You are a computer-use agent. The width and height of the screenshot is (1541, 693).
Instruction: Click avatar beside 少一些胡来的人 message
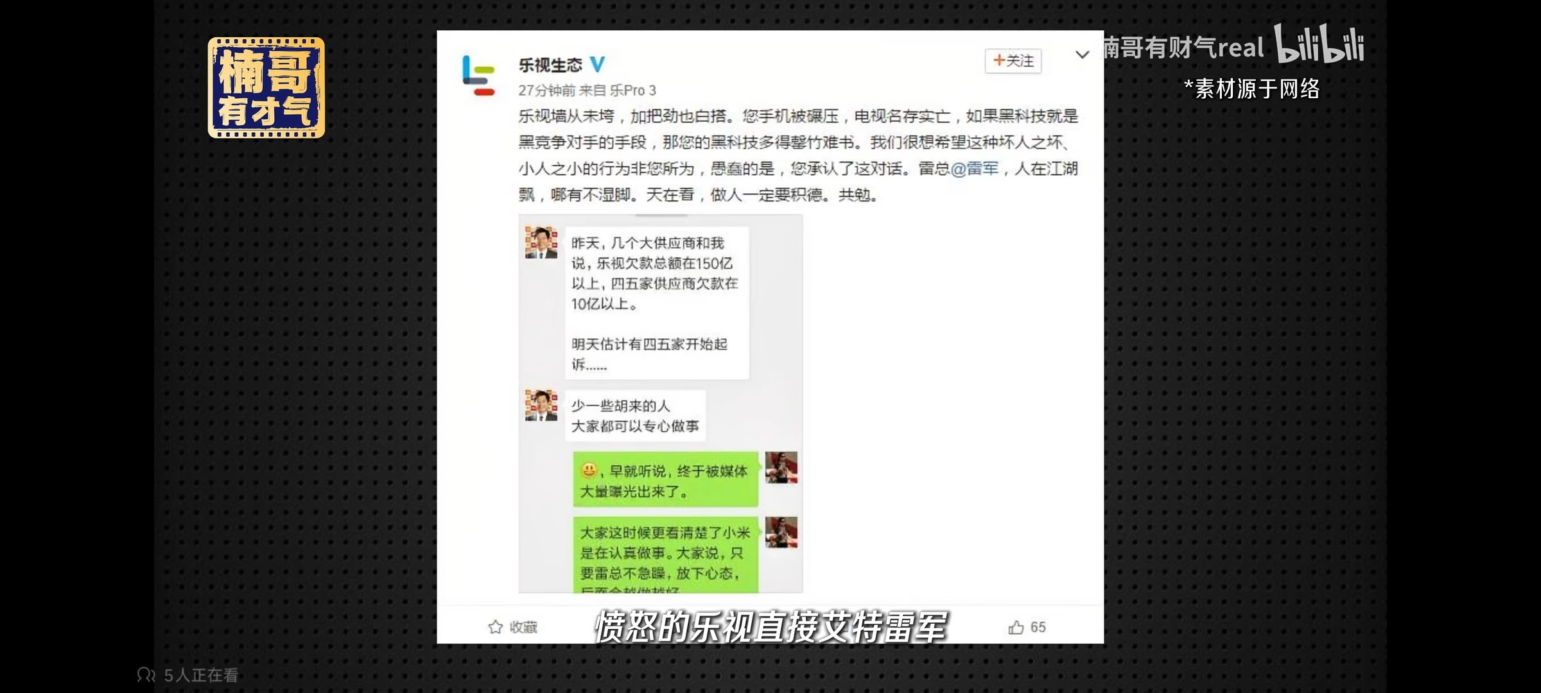click(541, 405)
